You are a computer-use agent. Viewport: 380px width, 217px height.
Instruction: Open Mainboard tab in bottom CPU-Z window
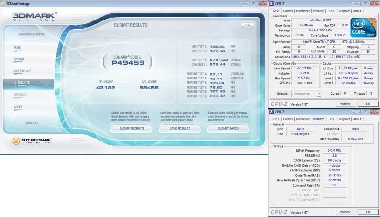pyautogui.click(x=303, y=119)
